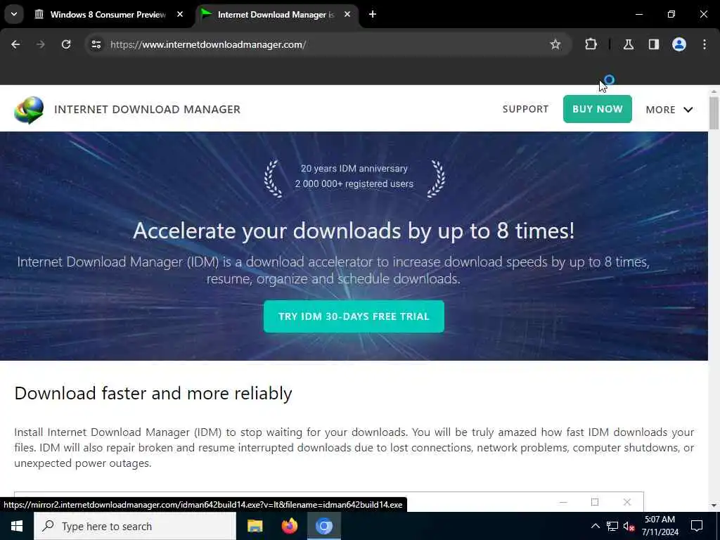The height and width of the screenshot is (540, 720).
Task: Click '20 years IDM anniversary' text
Action: coord(354,169)
